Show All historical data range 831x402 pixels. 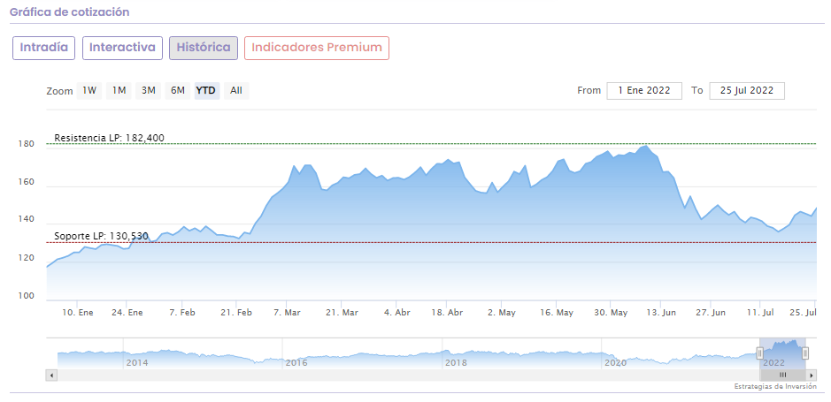[236, 90]
